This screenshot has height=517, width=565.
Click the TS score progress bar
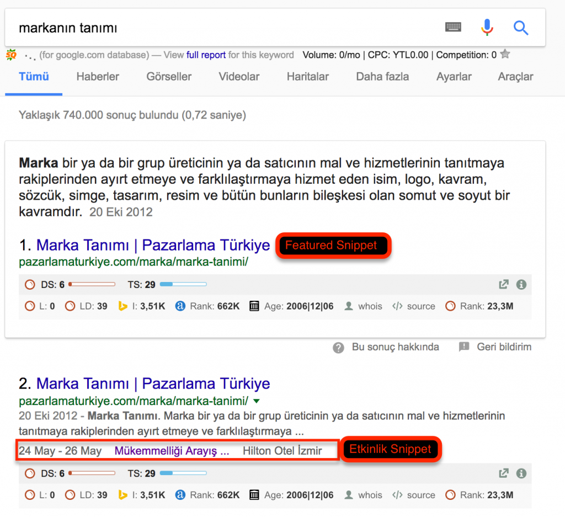(x=183, y=284)
